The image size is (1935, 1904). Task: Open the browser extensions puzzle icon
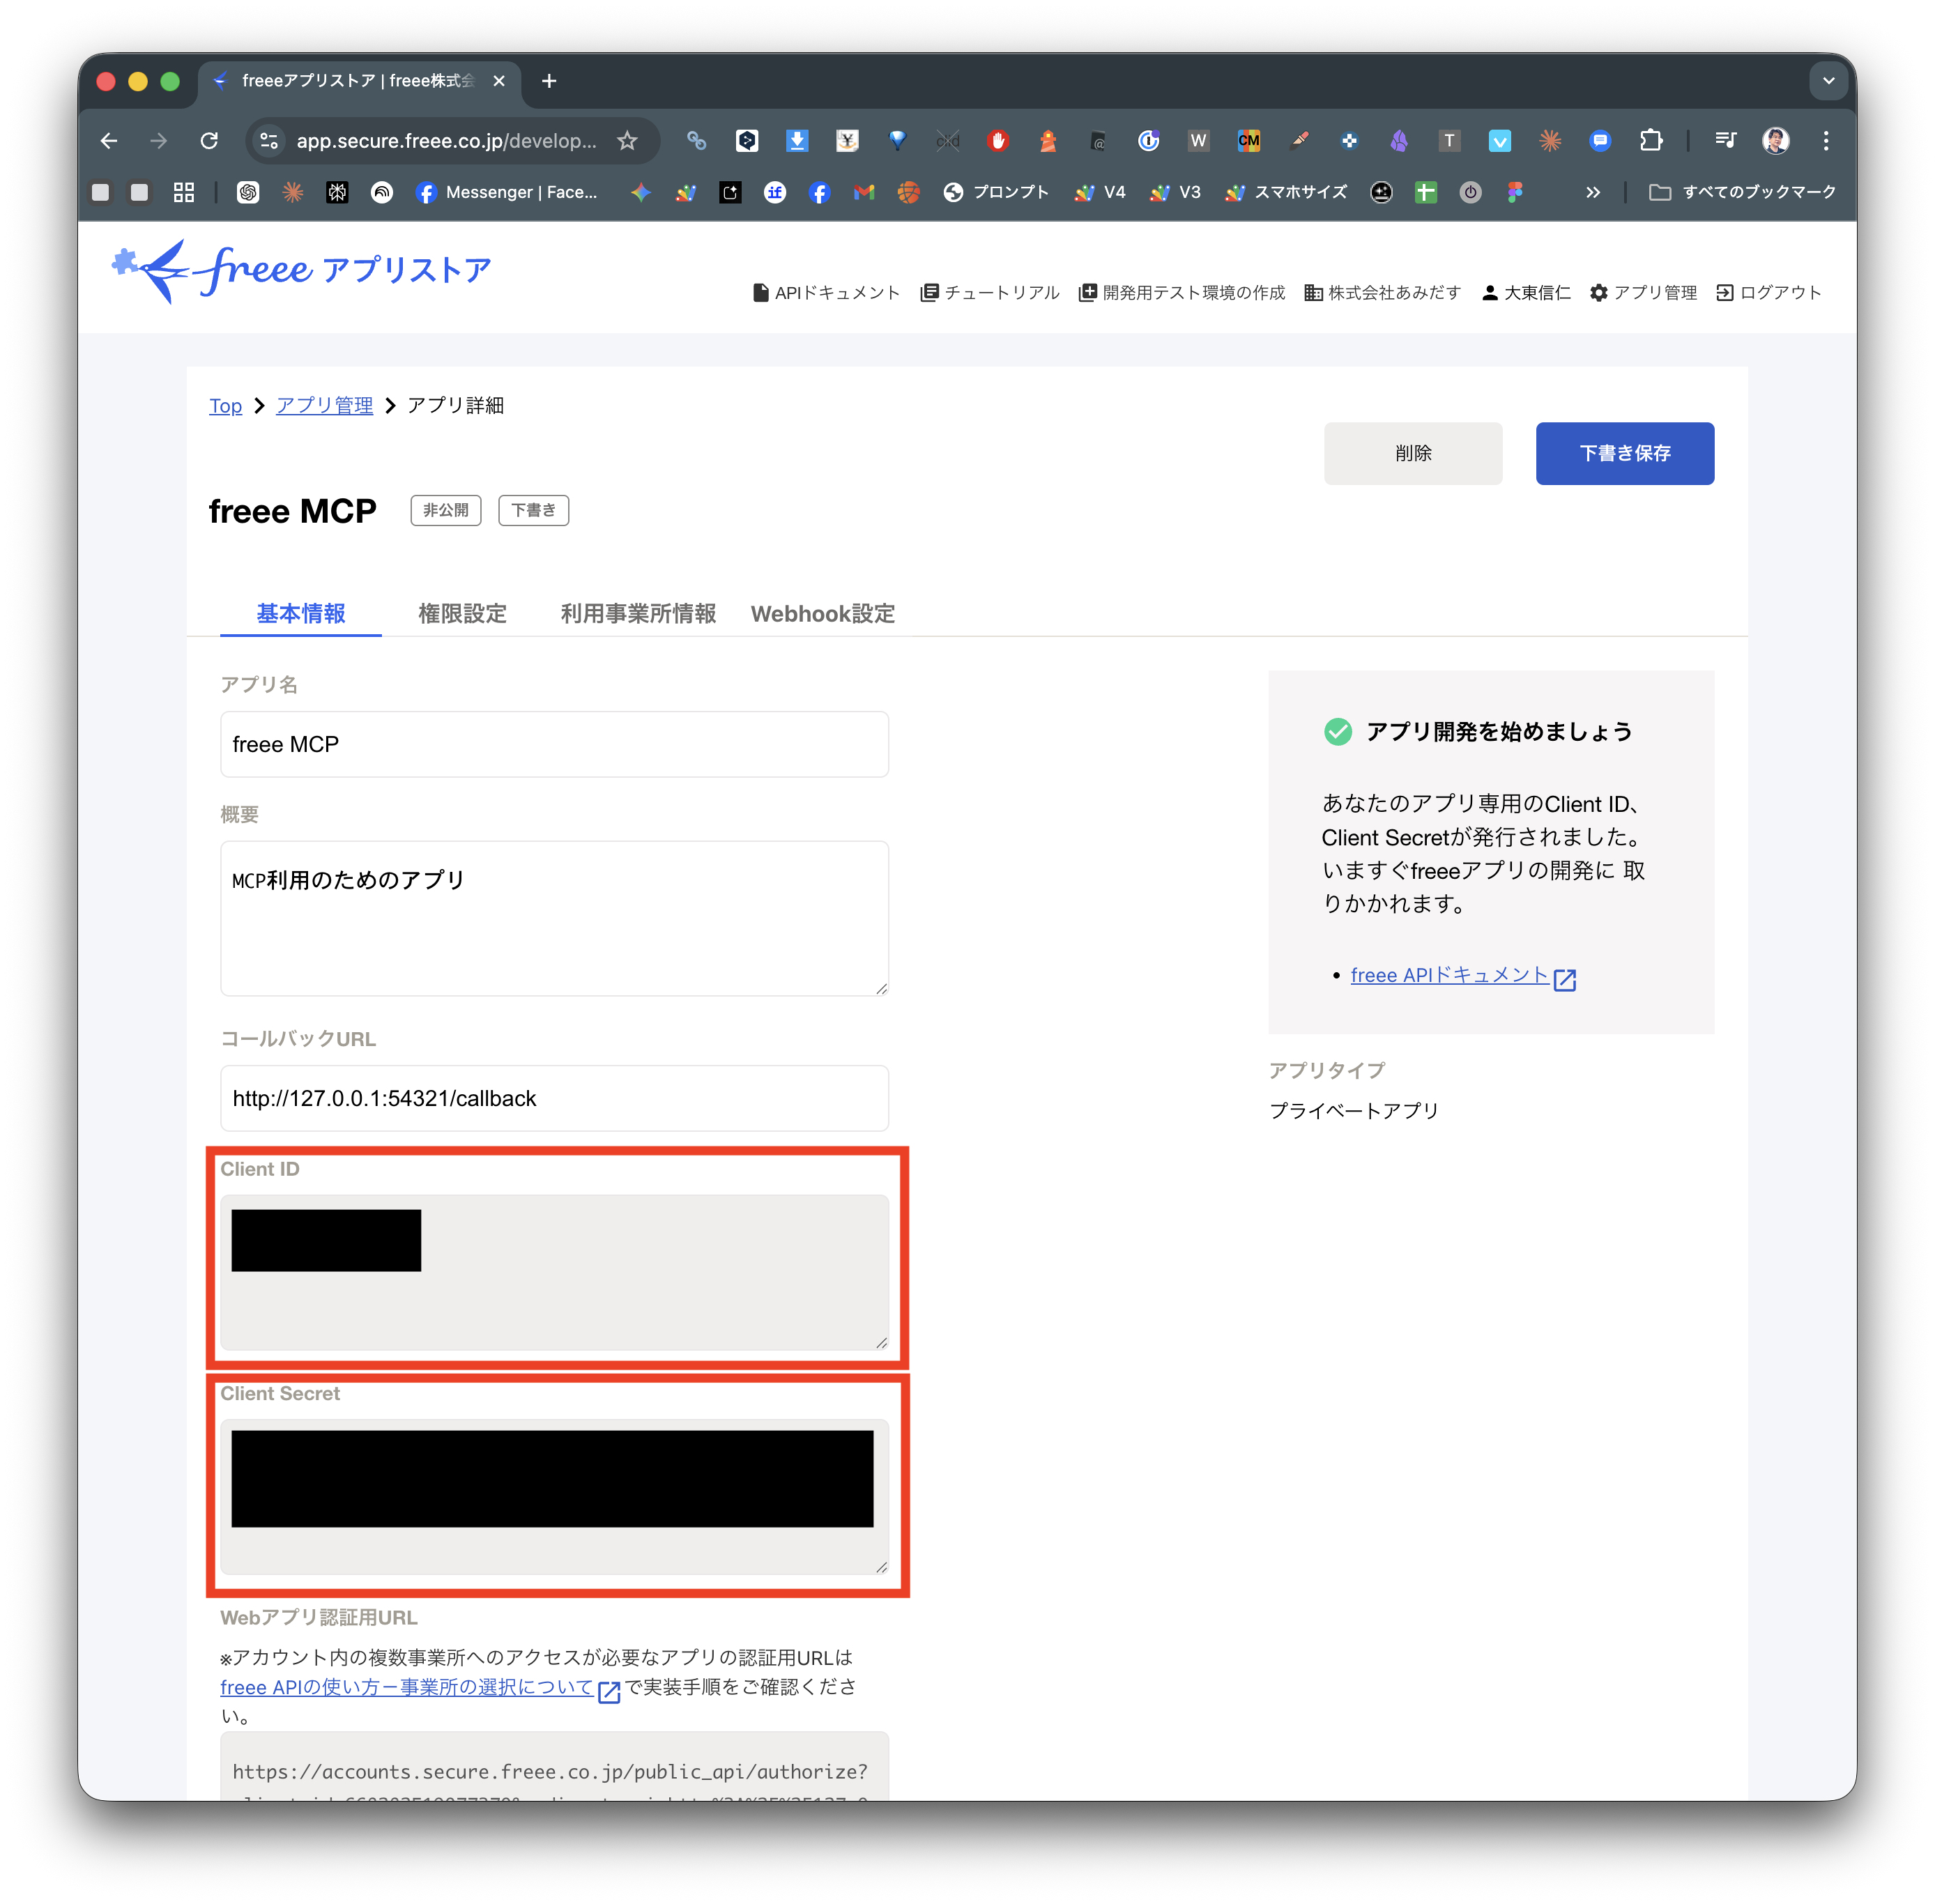click(1651, 141)
